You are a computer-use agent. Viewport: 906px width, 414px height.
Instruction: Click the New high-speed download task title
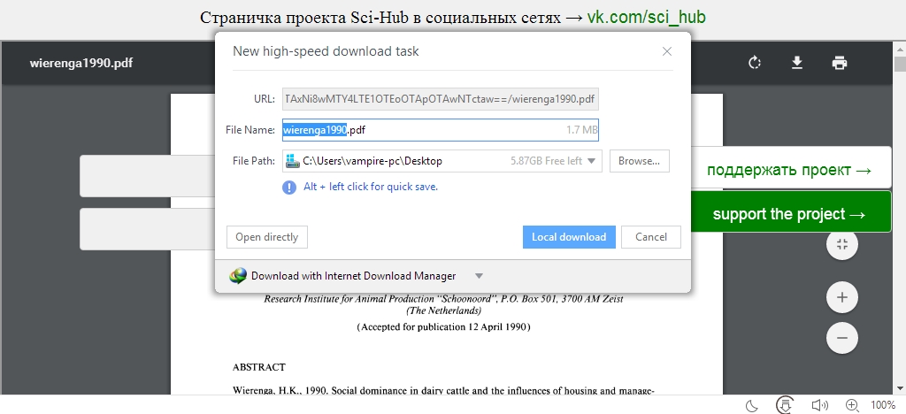tap(326, 51)
